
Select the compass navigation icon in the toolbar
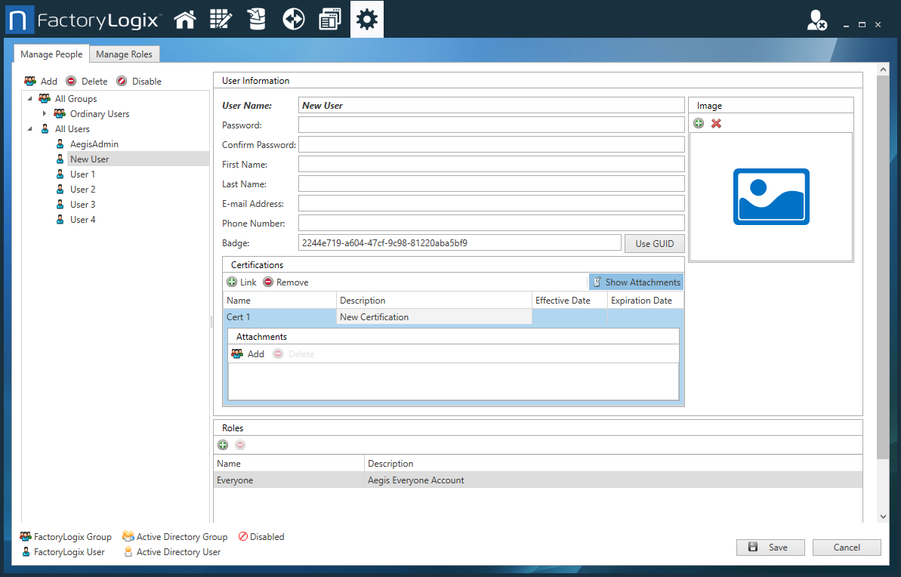pos(294,19)
